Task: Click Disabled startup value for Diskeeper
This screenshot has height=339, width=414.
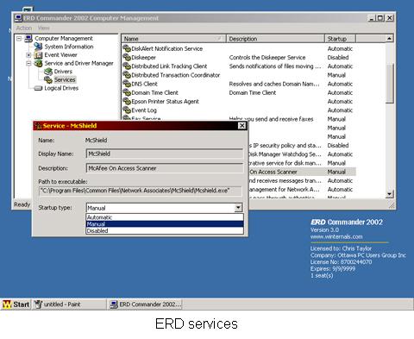Action: [x=338, y=57]
